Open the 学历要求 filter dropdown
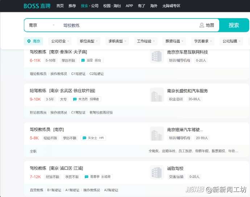 (202, 41)
